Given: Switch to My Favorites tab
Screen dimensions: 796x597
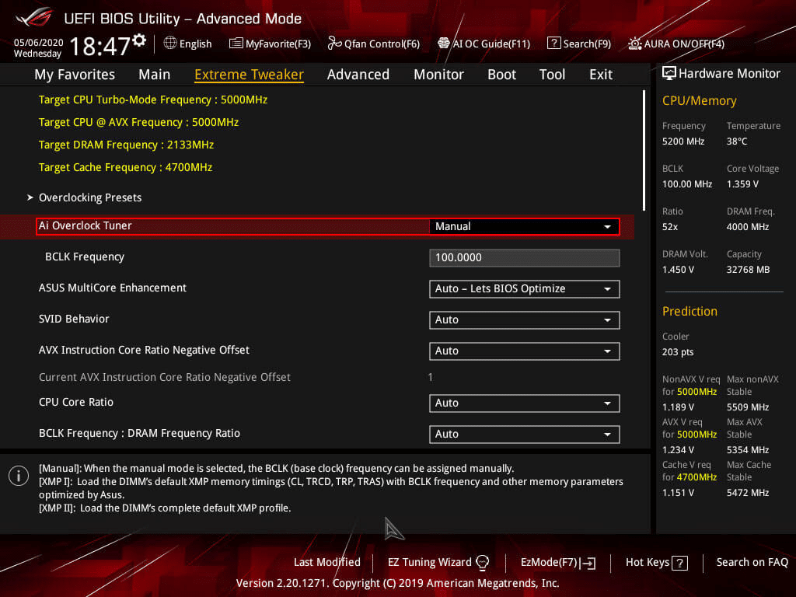Looking at the screenshot, I should pyautogui.click(x=75, y=75).
